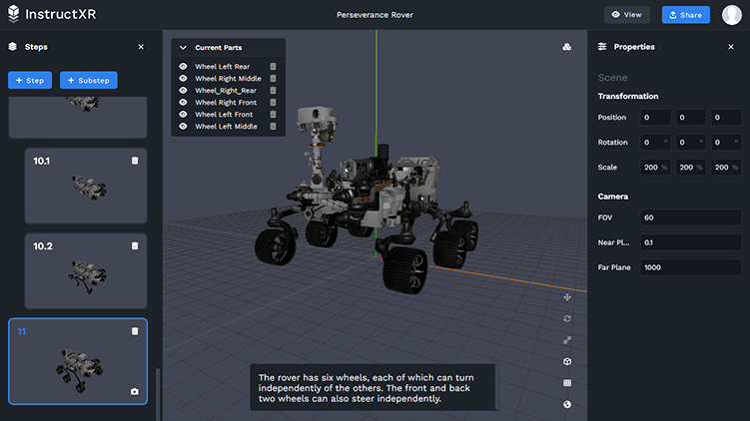This screenshot has height=421, width=750.
Task: Select Wheel Right Middle part name
Action: 228,79
